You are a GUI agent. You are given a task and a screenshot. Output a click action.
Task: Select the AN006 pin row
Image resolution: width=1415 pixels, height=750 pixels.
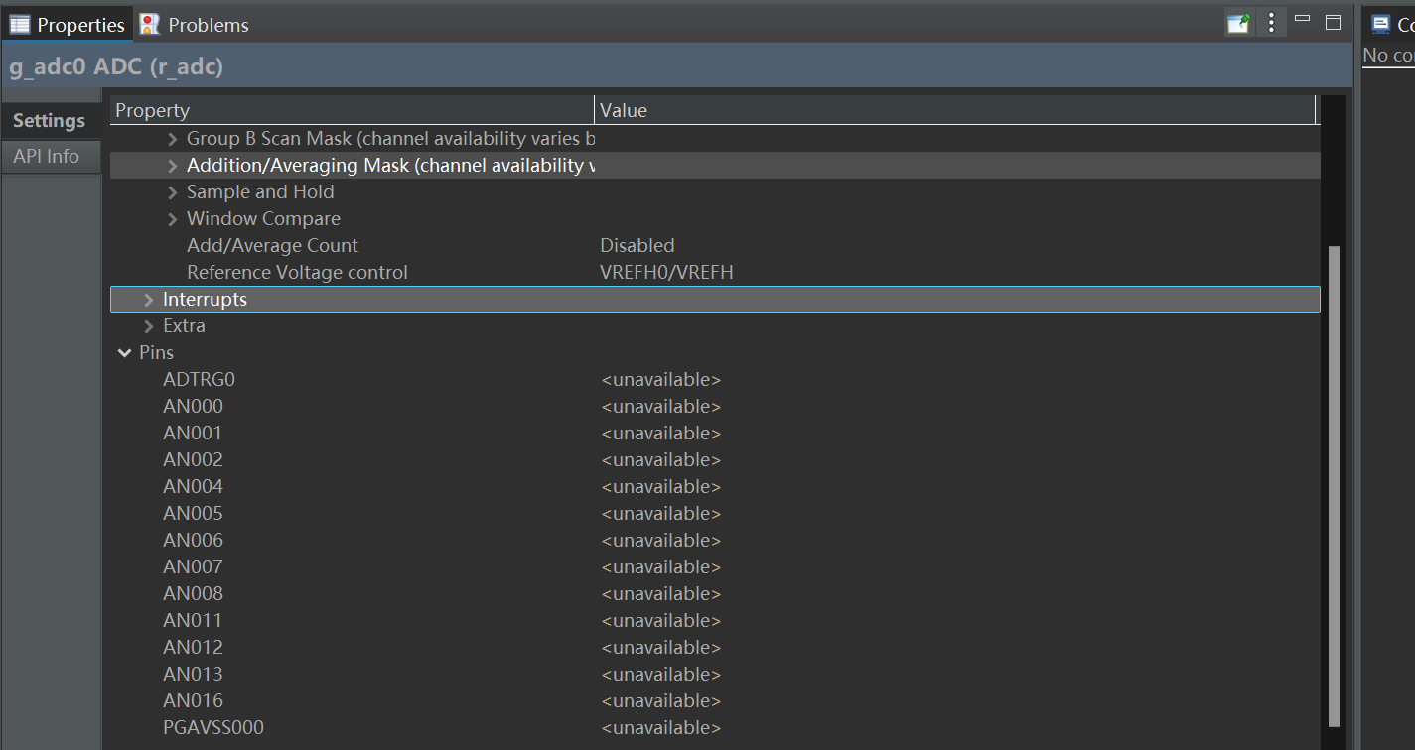[715, 541]
